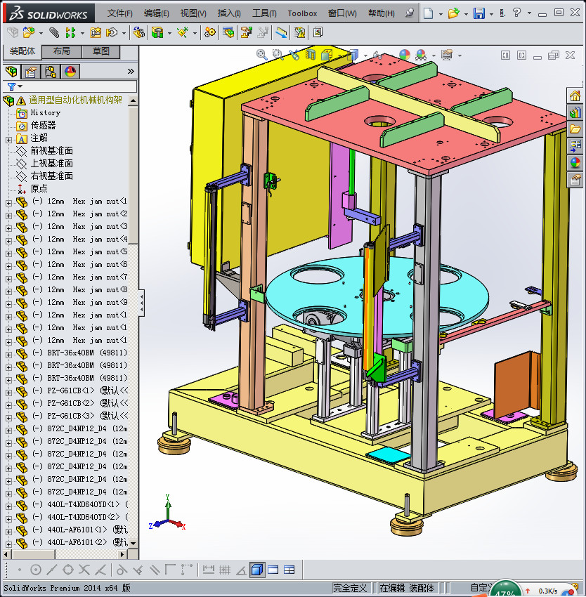This screenshot has height=597, width=586.
Task: Expand the left panel tabs with the chevron
Action: click(131, 71)
